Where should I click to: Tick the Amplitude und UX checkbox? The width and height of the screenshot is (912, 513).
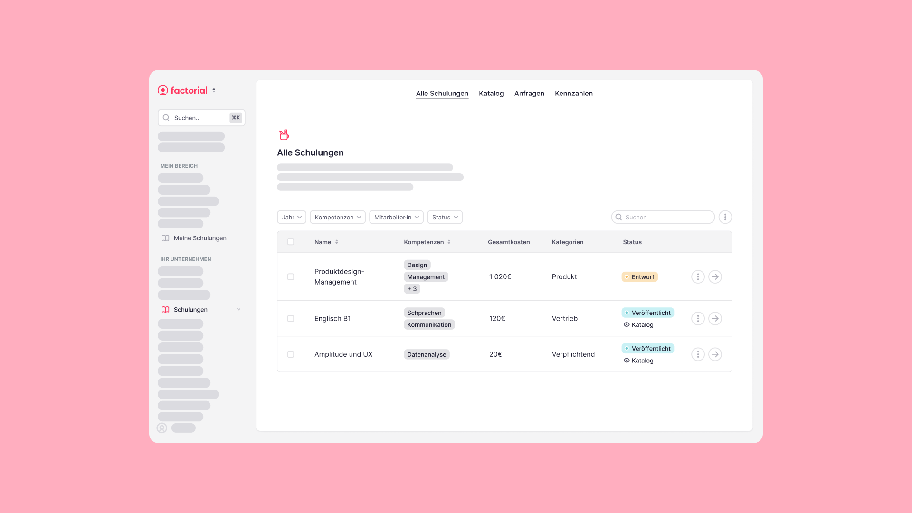click(291, 354)
